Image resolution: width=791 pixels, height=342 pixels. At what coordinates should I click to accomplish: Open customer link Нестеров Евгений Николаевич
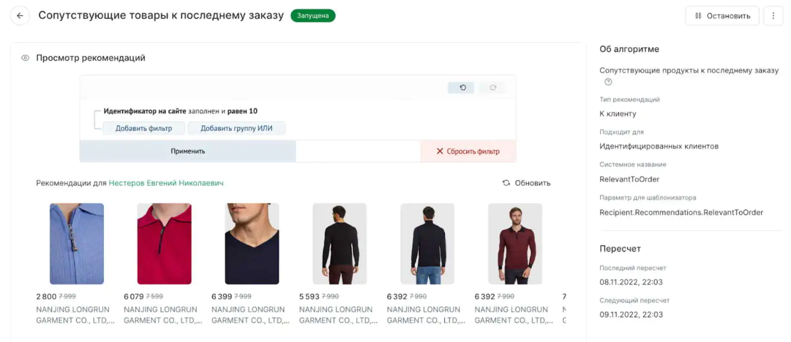click(166, 183)
